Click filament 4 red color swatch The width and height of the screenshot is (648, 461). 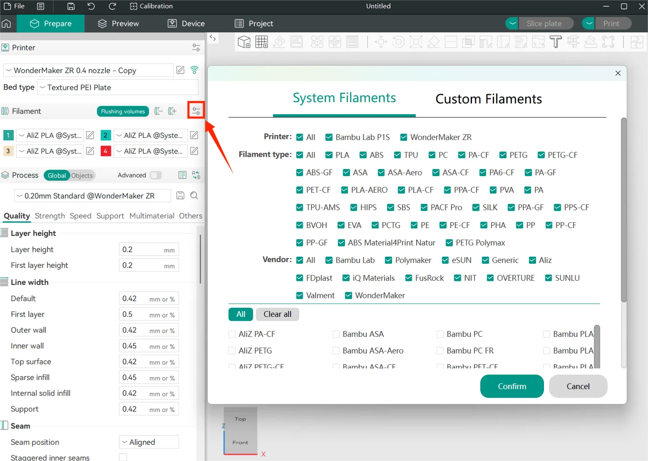[105, 151]
